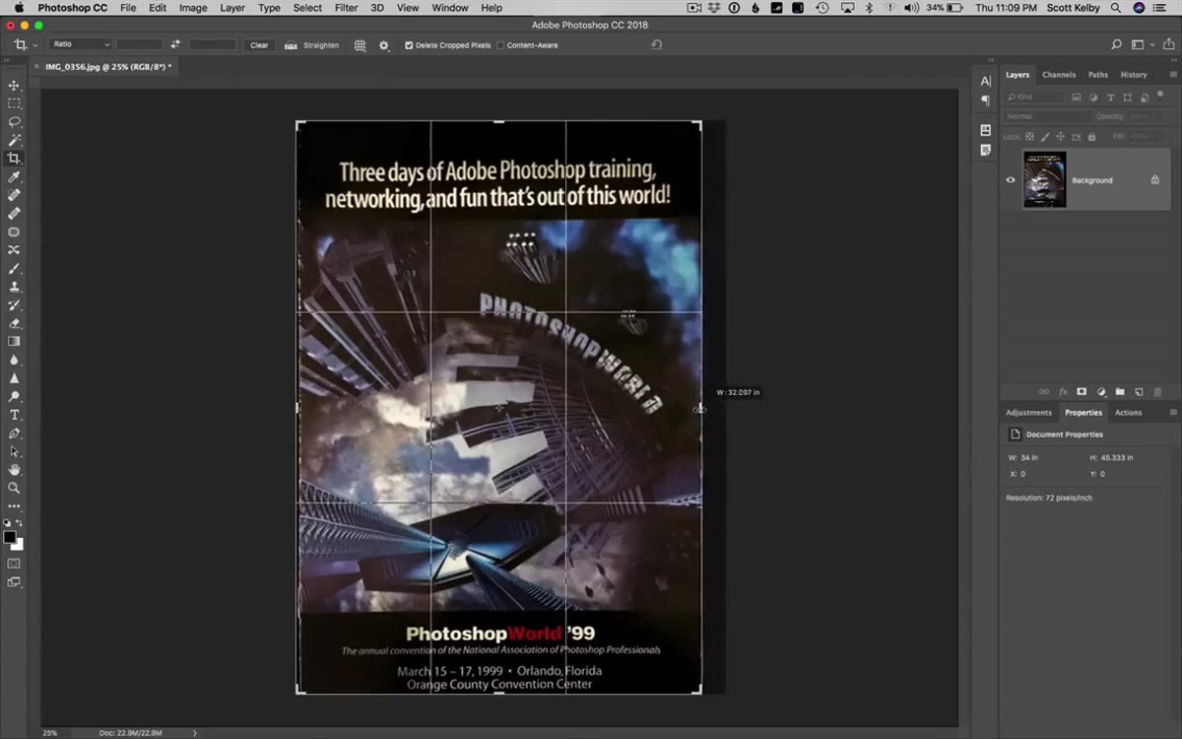The image size is (1182, 739).
Task: Open the Properties panel options menu
Action: [1173, 413]
